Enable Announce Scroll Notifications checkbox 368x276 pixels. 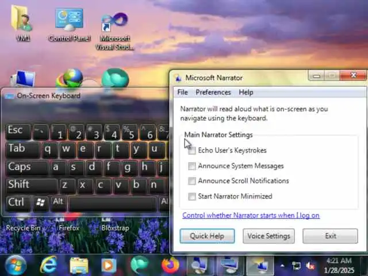pos(191,181)
